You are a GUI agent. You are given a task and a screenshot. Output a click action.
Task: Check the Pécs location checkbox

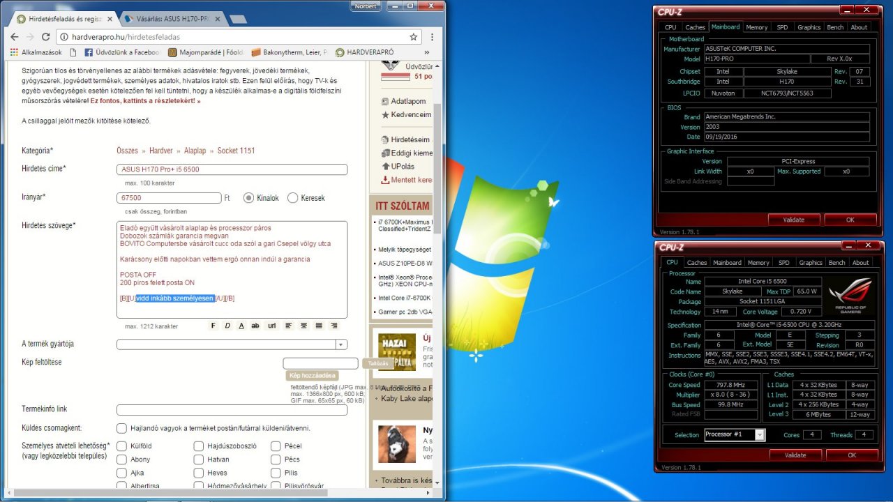[x=276, y=459]
